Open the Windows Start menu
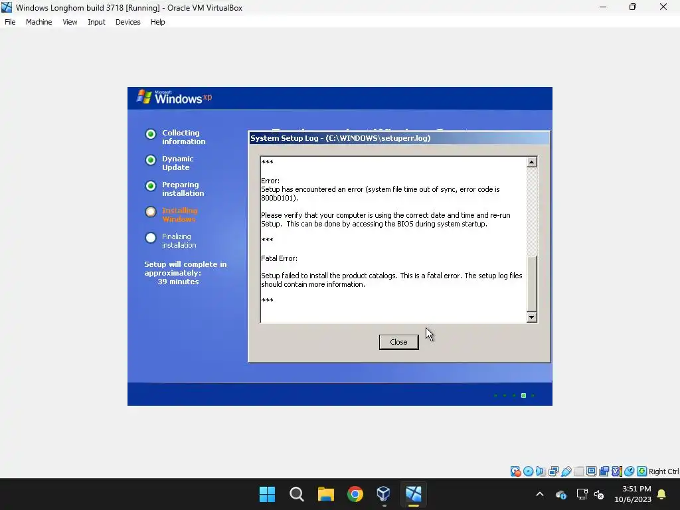 pyautogui.click(x=267, y=494)
